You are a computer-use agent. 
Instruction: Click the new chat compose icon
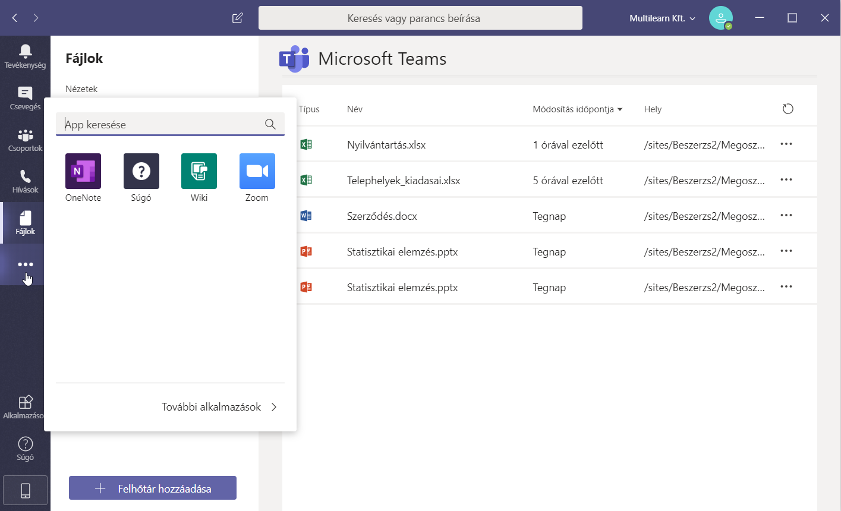pos(238,18)
